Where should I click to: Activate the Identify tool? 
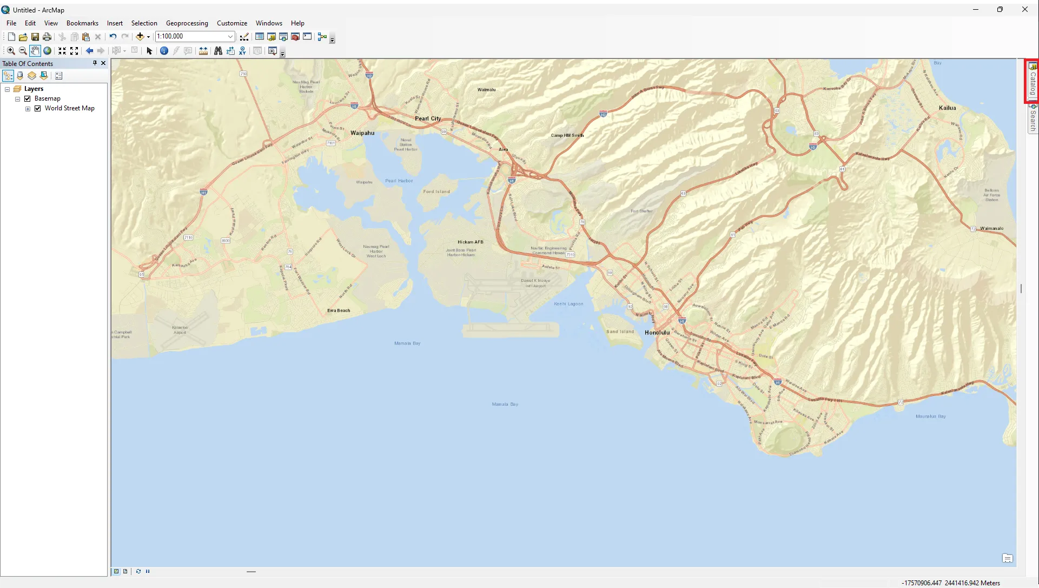click(x=164, y=51)
